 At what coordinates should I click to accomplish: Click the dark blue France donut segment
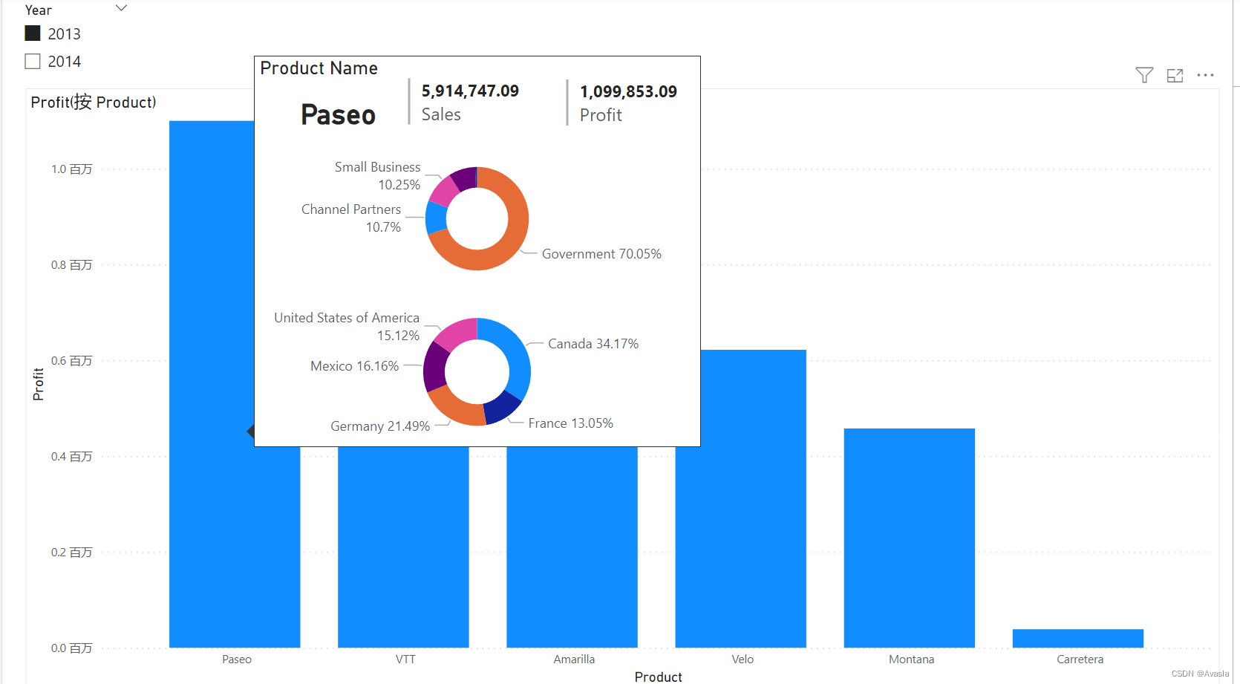tap(501, 408)
